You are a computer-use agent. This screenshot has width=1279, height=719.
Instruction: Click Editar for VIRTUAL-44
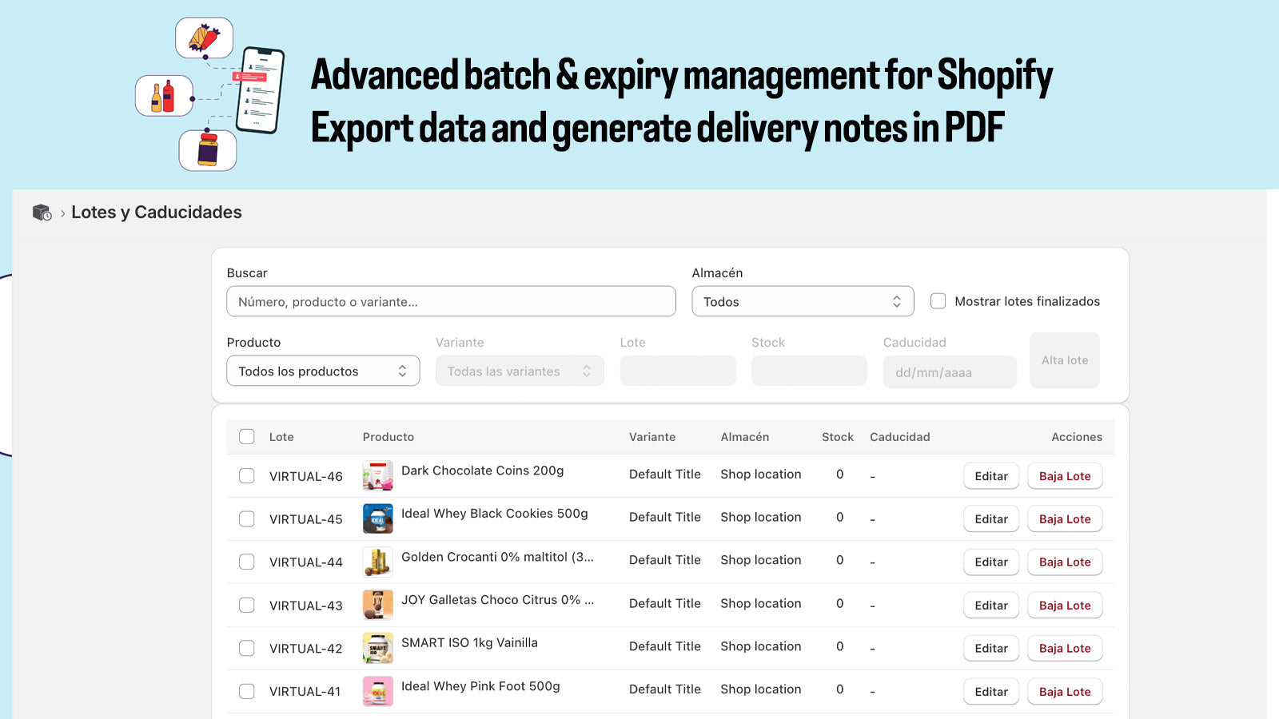[991, 562]
